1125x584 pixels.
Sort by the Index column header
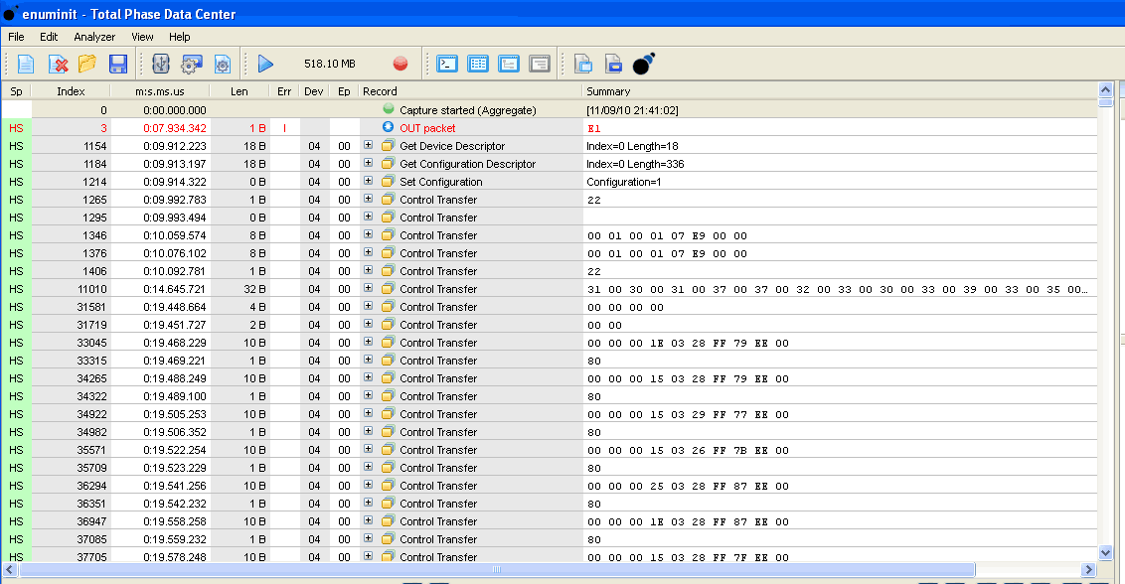click(71, 91)
